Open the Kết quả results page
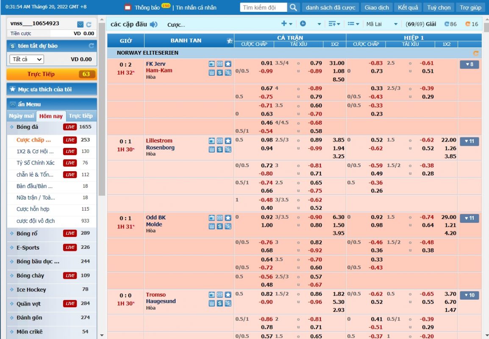 (408, 8)
